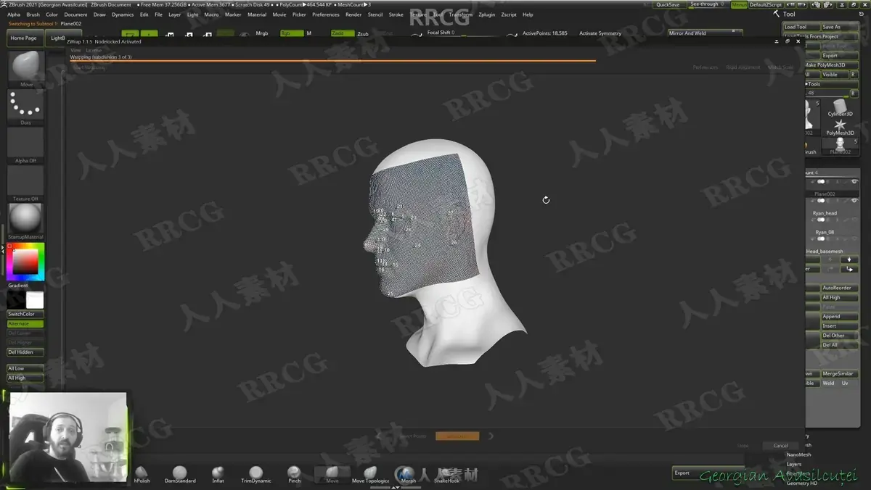Open the Texture Off selector
This screenshot has height=490, width=871.
click(26, 182)
